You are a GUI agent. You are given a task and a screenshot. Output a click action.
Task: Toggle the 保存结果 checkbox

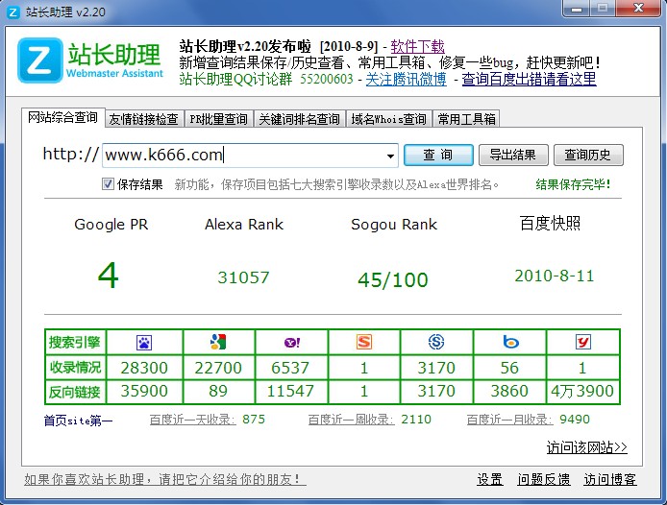(108, 184)
